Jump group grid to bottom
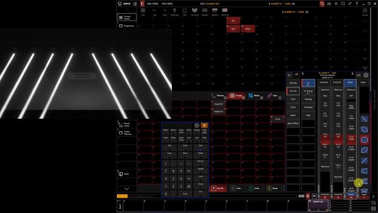The width and height of the screenshot is (378, 213). click(365, 68)
